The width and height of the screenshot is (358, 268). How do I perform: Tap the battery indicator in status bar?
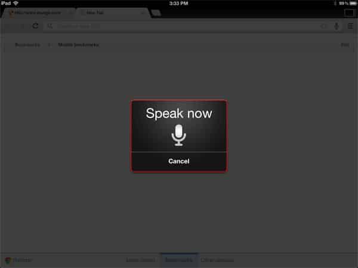point(352,4)
